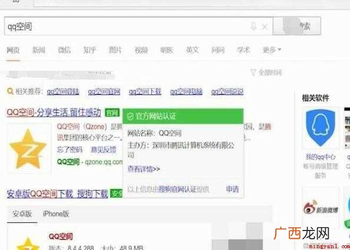
Task: Click the green 官网 badge
Action: (113, 113)
